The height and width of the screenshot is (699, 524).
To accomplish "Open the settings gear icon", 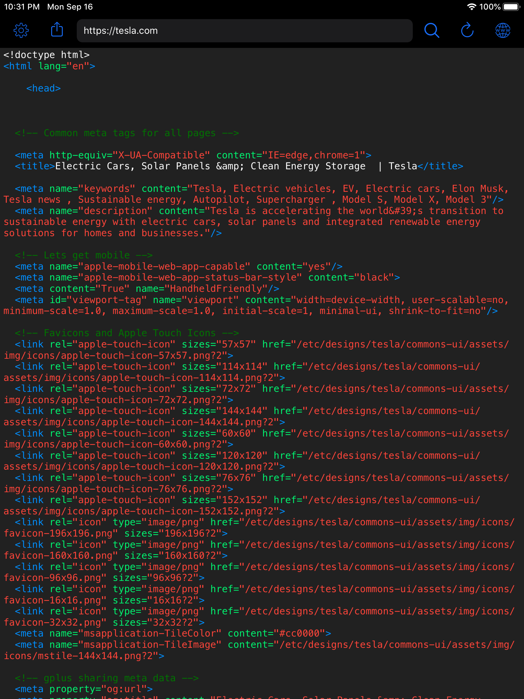I will click(x=21, y=31).
